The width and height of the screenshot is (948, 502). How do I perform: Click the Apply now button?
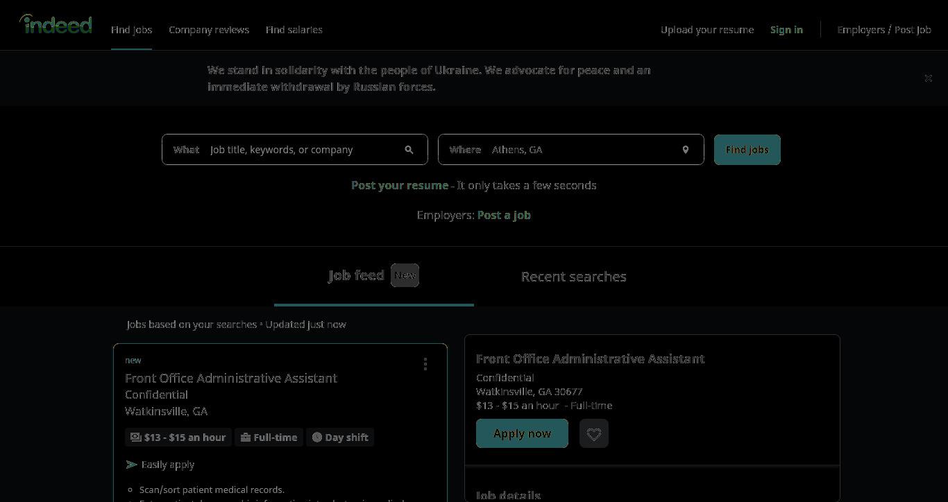coord(522,433)
